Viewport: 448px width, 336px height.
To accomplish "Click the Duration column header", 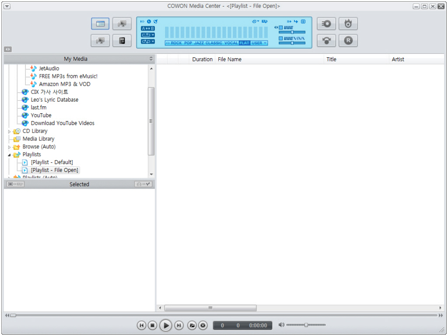I will [202, 59].
